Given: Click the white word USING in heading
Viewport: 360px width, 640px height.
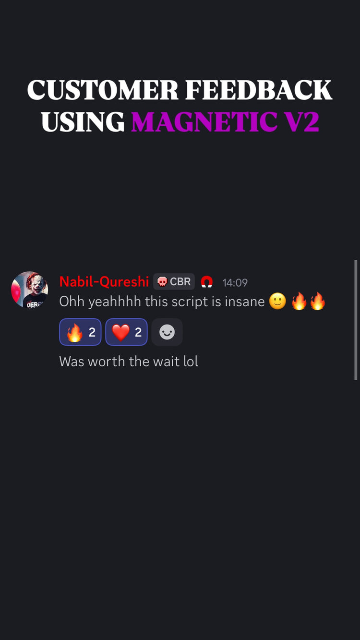Looking at the screenshot, I should 83,122.
